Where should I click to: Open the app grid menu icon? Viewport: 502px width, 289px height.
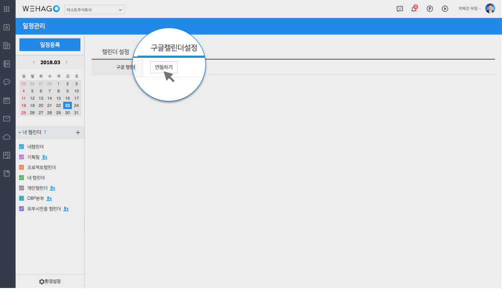pos(7,9)
